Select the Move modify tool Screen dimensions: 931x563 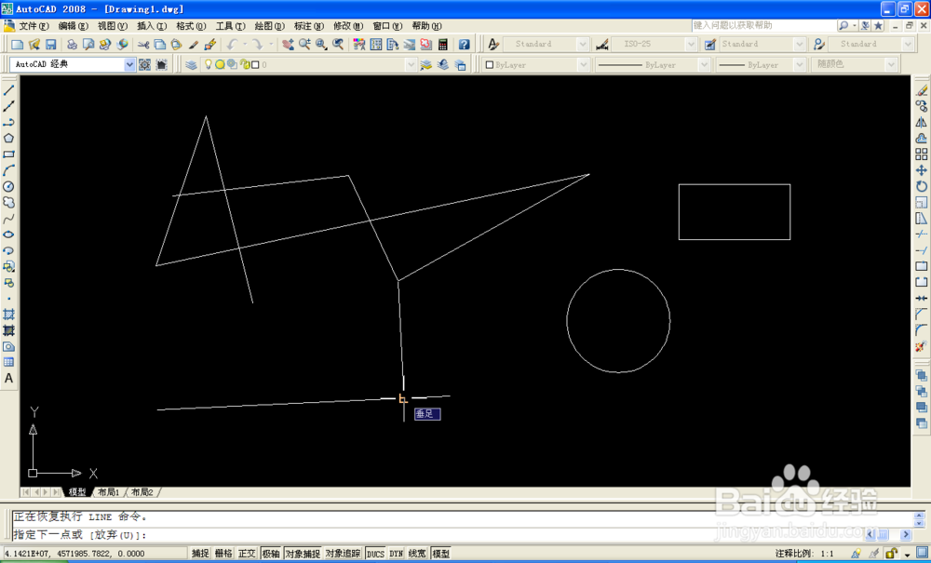tap(922, 171)
